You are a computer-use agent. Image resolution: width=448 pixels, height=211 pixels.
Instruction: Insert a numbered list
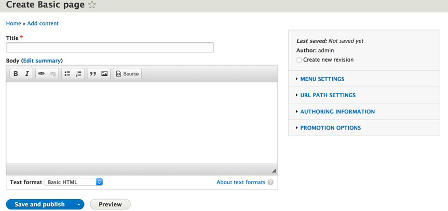pyautogui.click(x=78, y=73)
